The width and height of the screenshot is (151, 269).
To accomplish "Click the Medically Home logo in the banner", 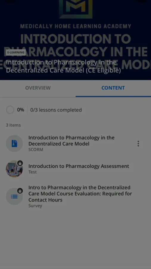I will [76, 9].
